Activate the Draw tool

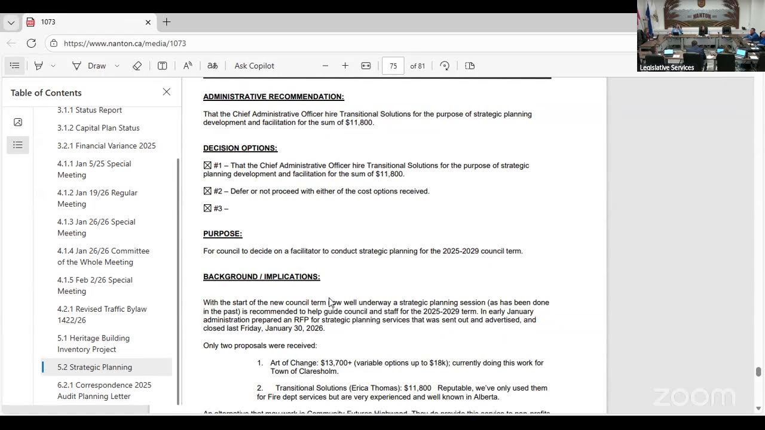[x=89, y=66]
